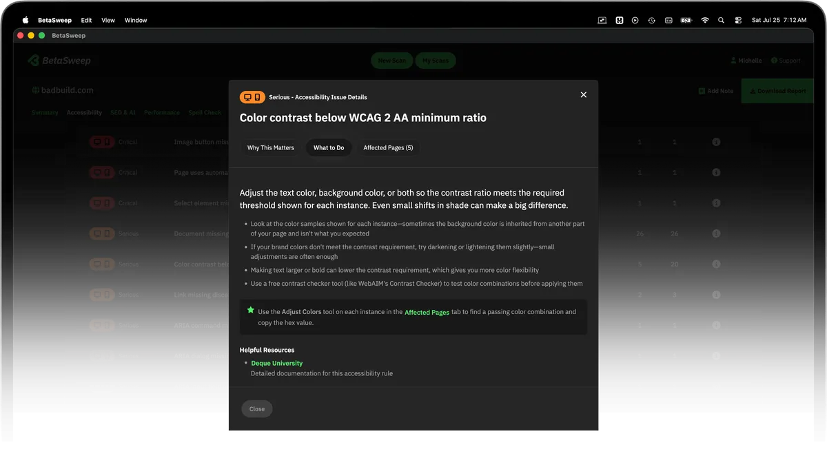Click the orange device severity badge in dialog header
Viewport: 827px width, 458px height.
tap(252, 97)
